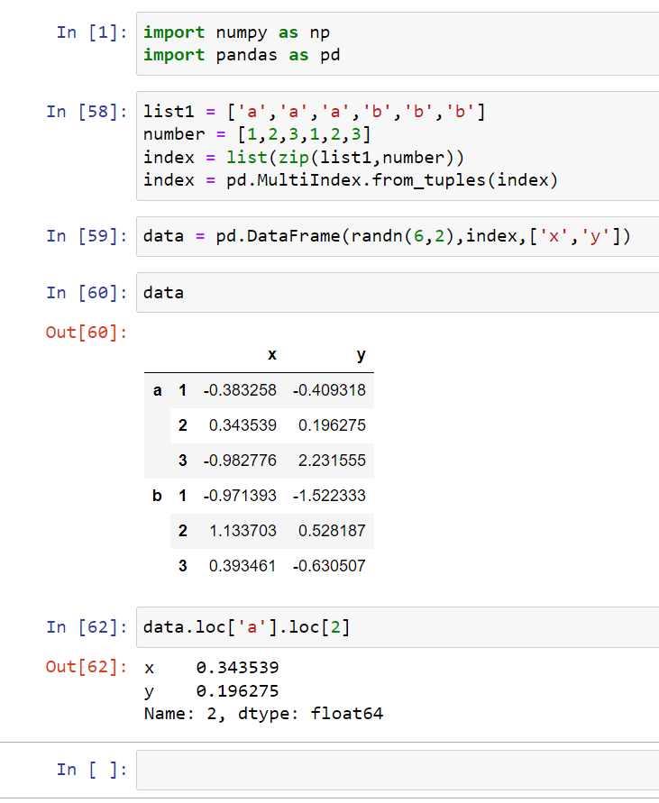Click the Out[60]: output prompt
The height and width of the screenshot is (803, 659).
pos(87,333)
